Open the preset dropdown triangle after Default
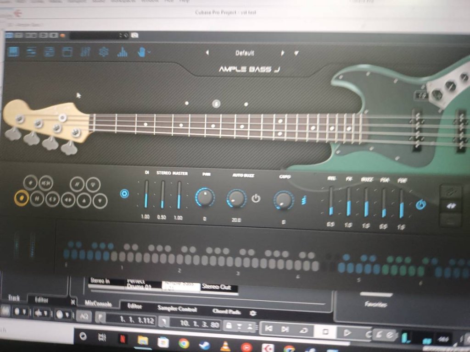 click(297, 53)
